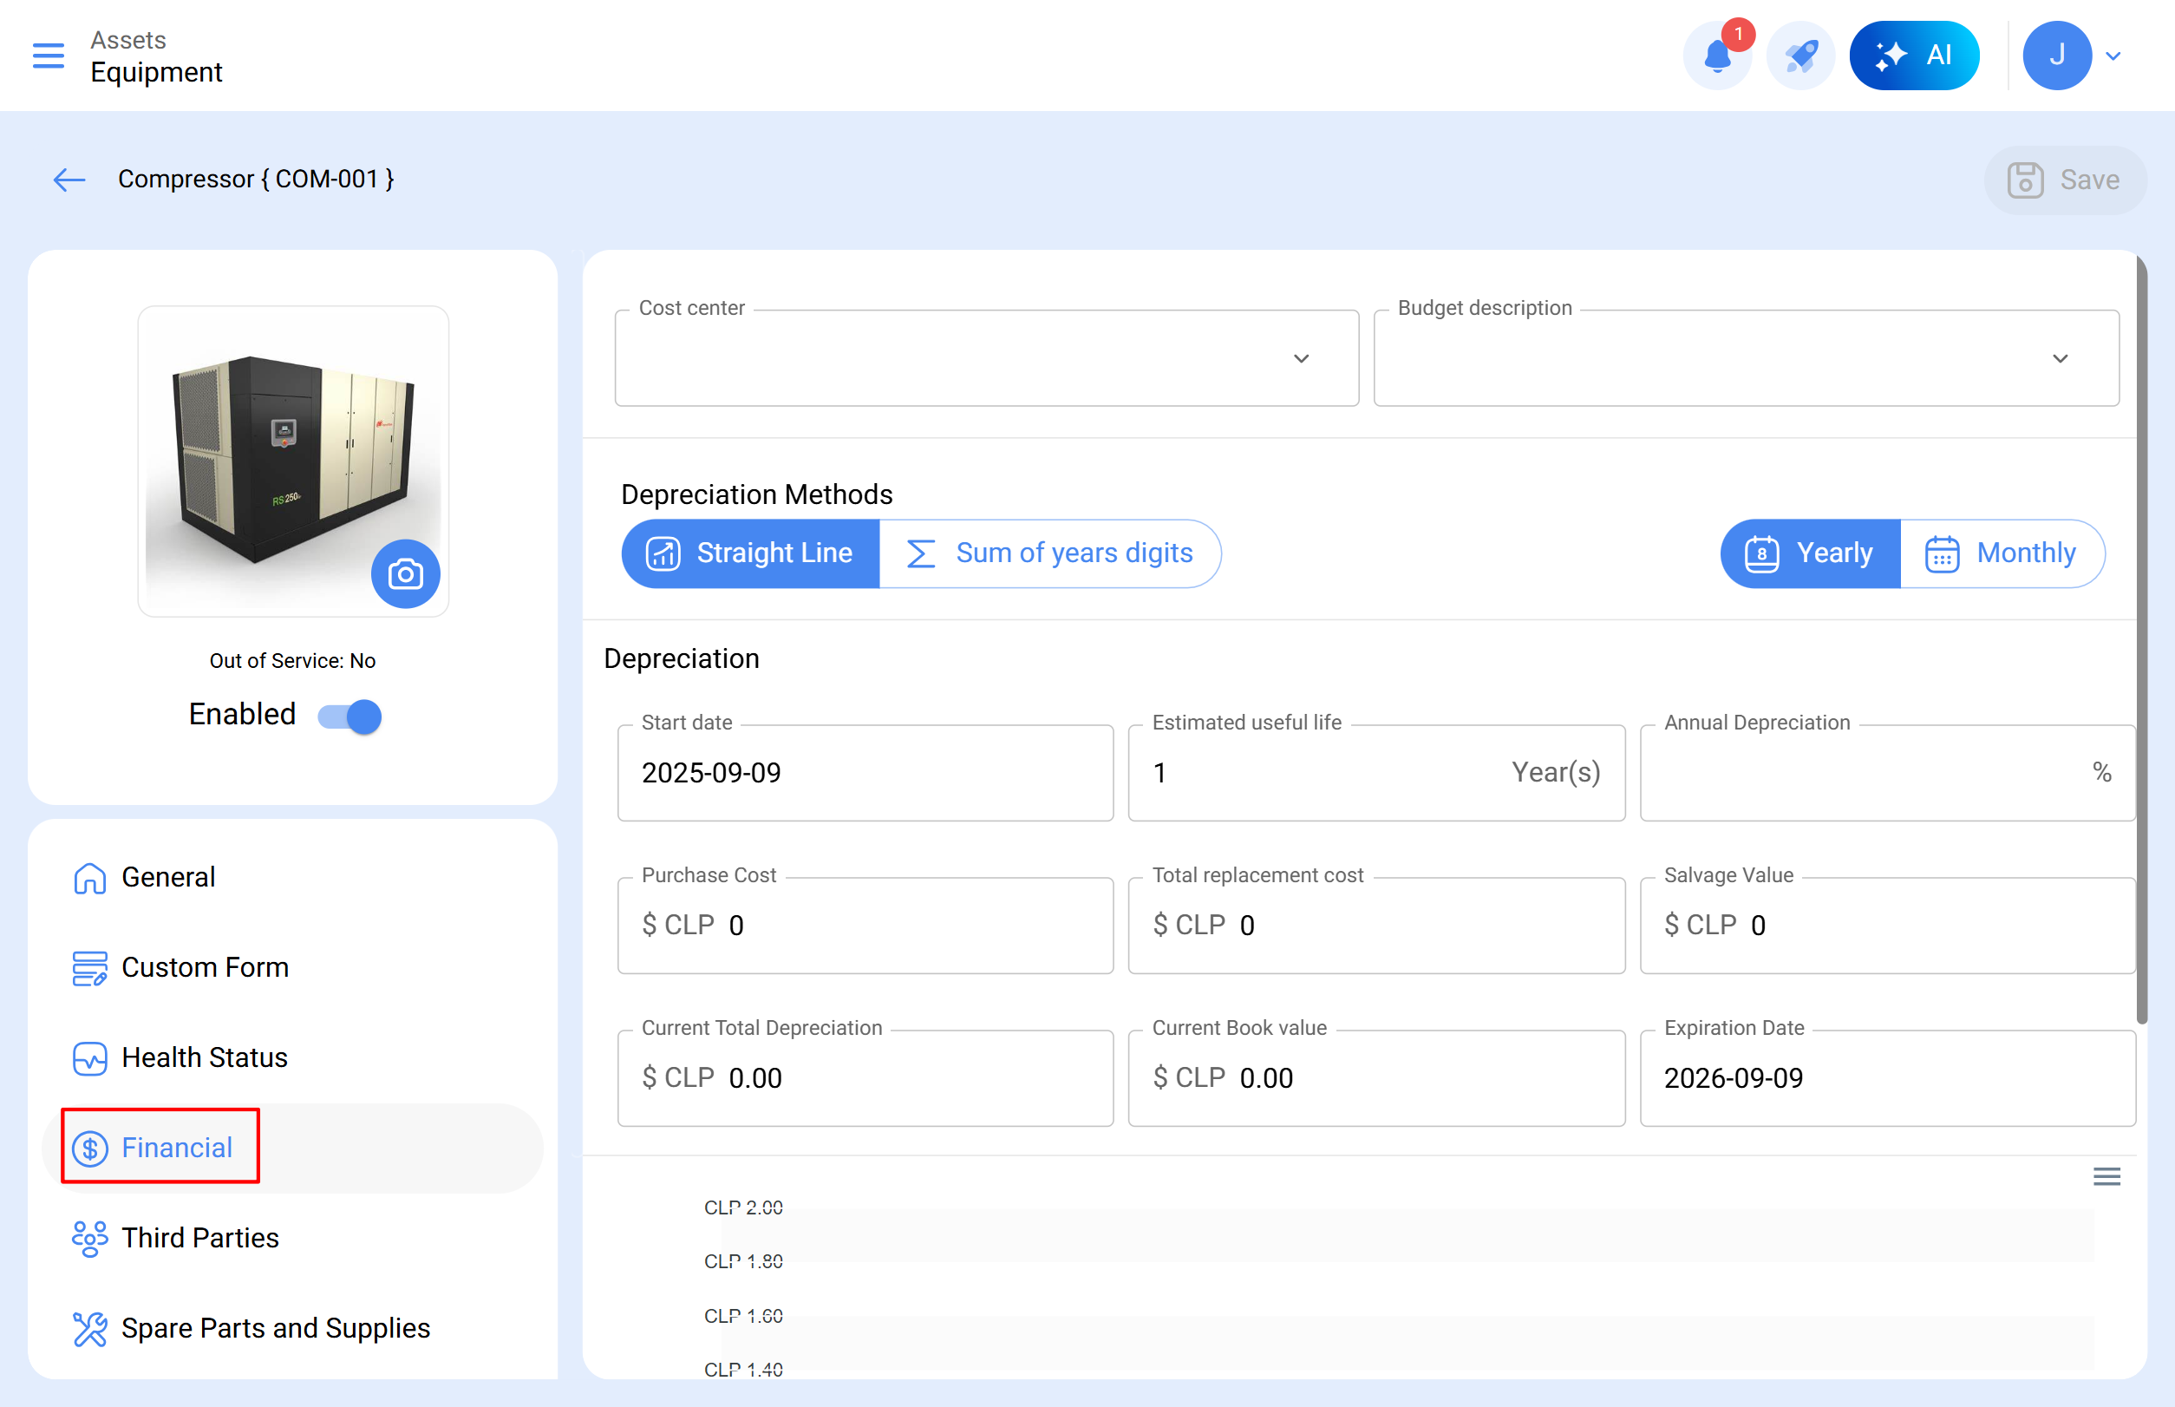Image resolution: width=2175 pixels, height=1407 pixels.
Task: Click the Save button
Action: 2065,180
